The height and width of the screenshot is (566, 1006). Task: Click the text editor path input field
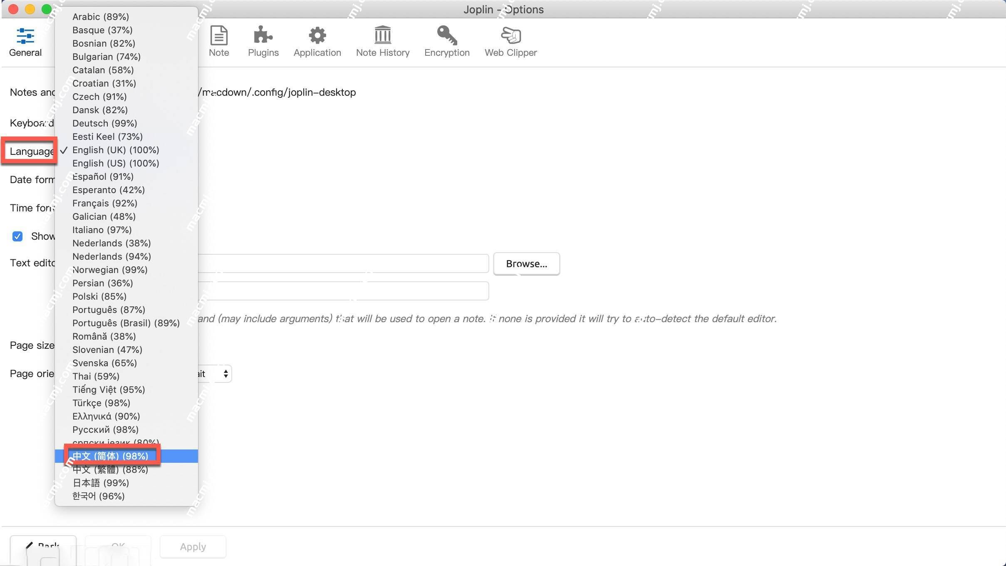point(343,263)
